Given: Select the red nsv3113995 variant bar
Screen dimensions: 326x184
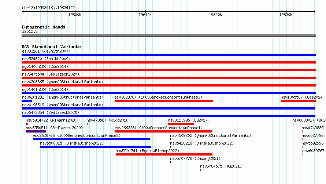Looking at the screenshot, I should [181, 124].
